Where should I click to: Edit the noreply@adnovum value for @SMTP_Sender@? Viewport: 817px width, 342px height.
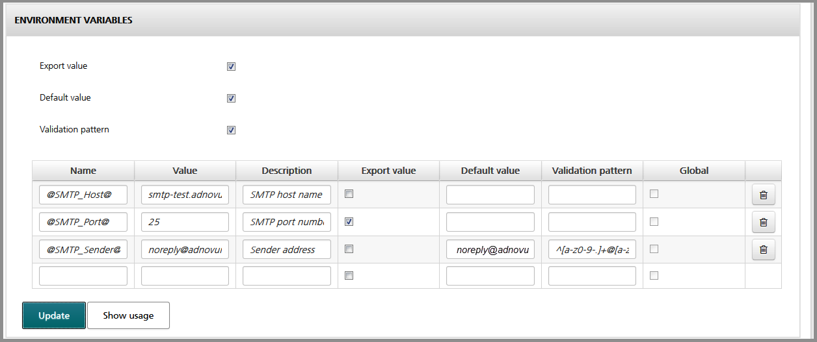pyautogui.click(x=185, y=249)
